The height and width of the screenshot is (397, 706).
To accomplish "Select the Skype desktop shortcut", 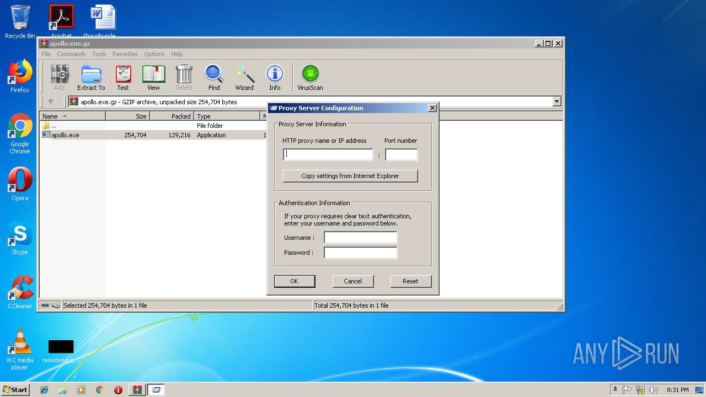I will click(x=20, y=238).
